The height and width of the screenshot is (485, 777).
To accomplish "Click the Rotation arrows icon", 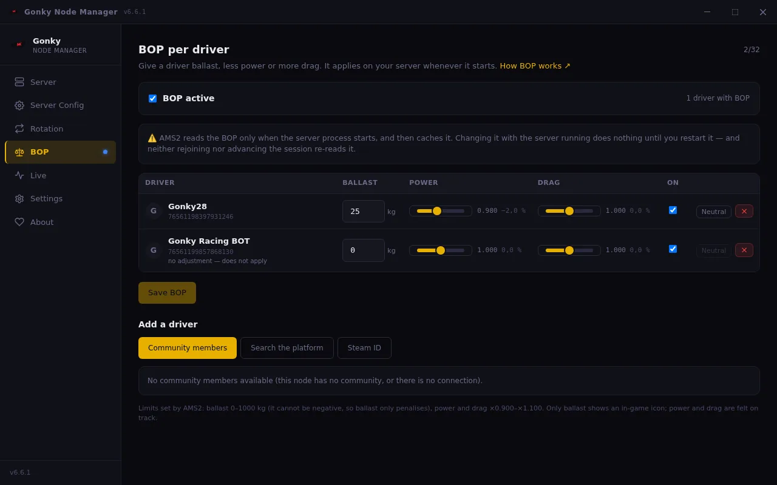I will pyautogui.click(x=19, y=129).
